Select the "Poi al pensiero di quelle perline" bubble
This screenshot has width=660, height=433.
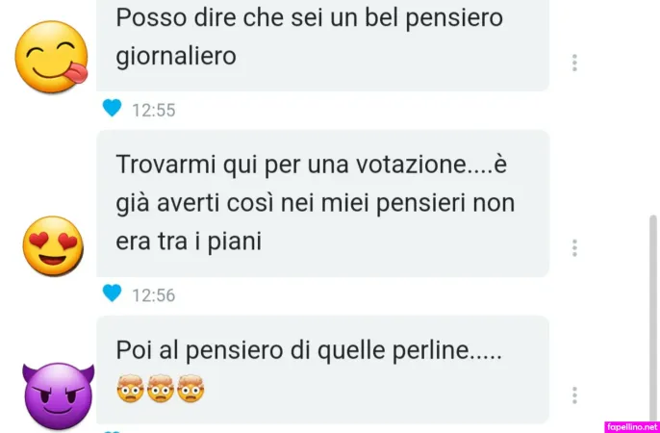click(x=322, y=369)
